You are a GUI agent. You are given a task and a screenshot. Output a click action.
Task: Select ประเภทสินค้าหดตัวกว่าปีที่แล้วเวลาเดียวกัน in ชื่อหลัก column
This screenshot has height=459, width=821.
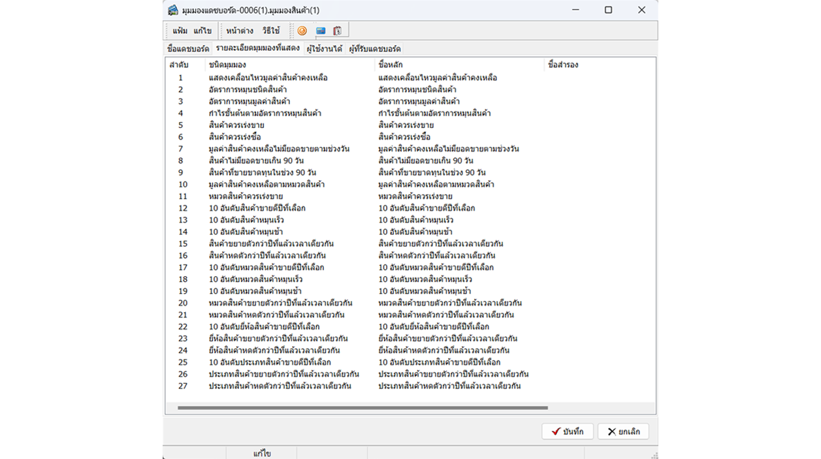click(x=449, y=386)
